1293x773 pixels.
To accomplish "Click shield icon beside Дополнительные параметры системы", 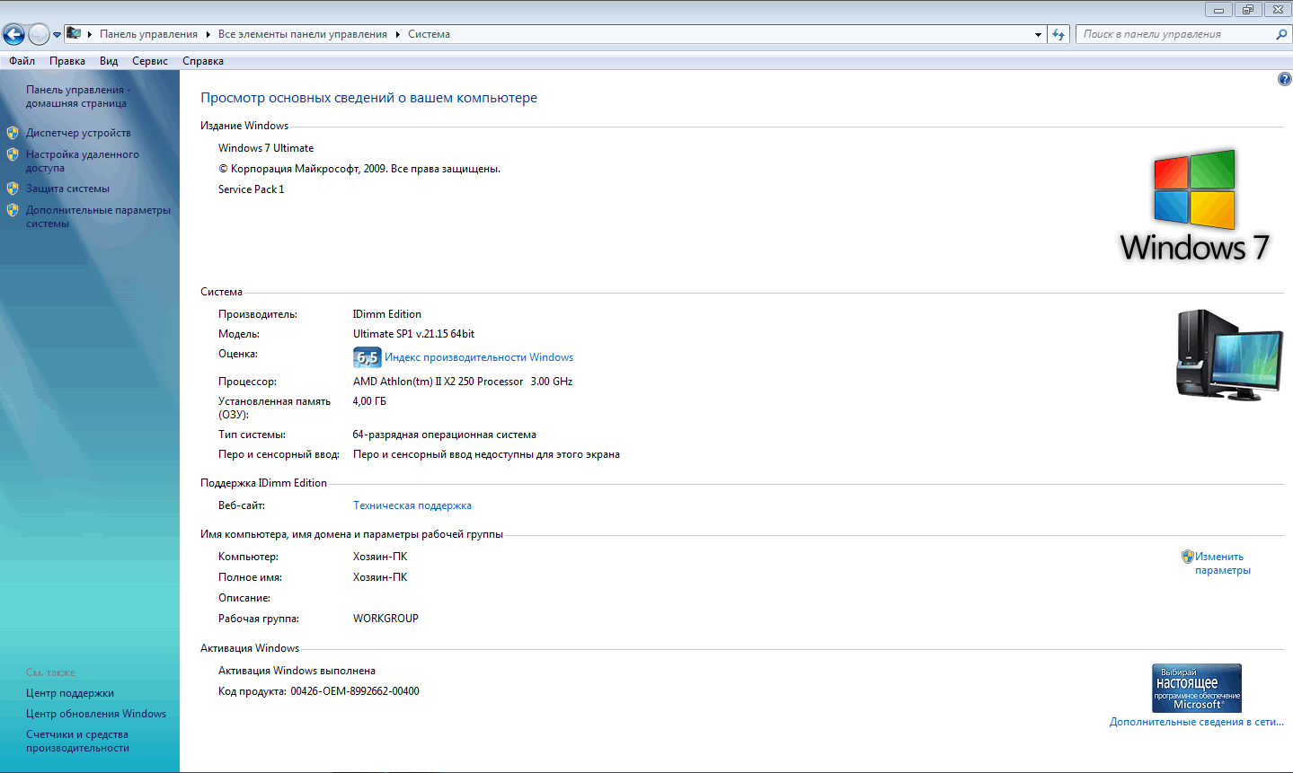I will 13,210.
